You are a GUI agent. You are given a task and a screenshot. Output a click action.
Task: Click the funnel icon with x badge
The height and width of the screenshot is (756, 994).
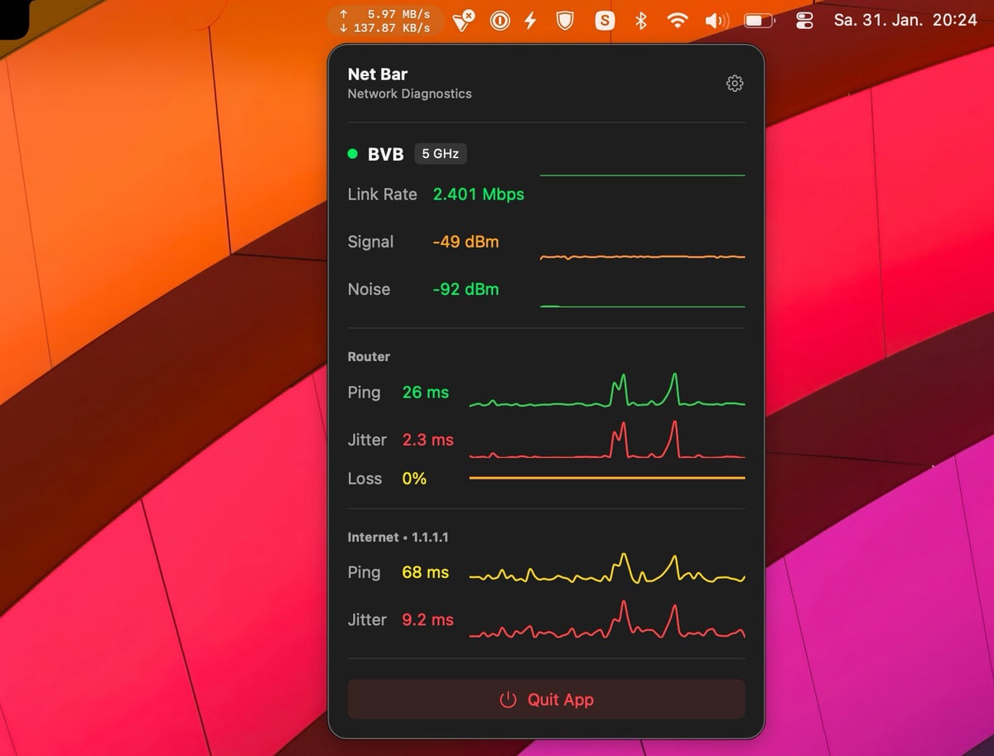coord(466,21)
